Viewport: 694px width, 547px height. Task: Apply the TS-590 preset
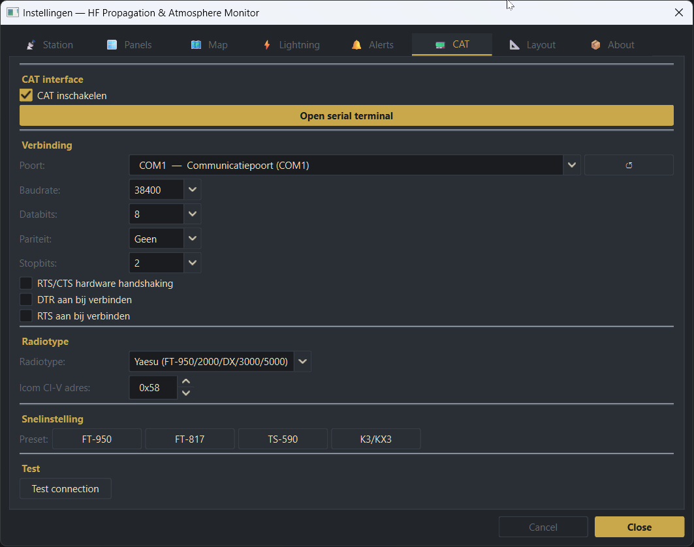click(x=283, y=439)
